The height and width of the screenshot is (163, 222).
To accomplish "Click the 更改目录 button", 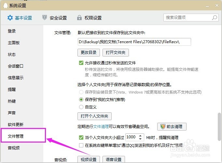I will (89, 53).
